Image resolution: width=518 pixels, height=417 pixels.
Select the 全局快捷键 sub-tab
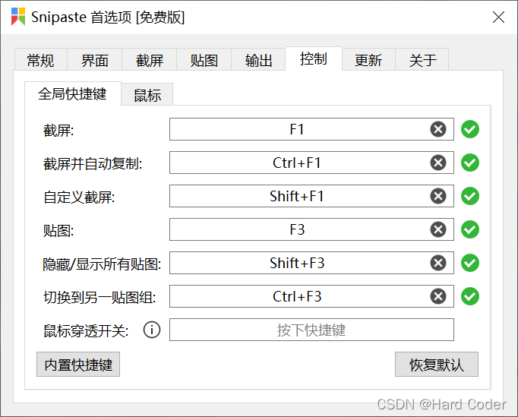tap(73, 94)
